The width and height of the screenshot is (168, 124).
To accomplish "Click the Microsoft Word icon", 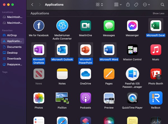I will [109, 50].
